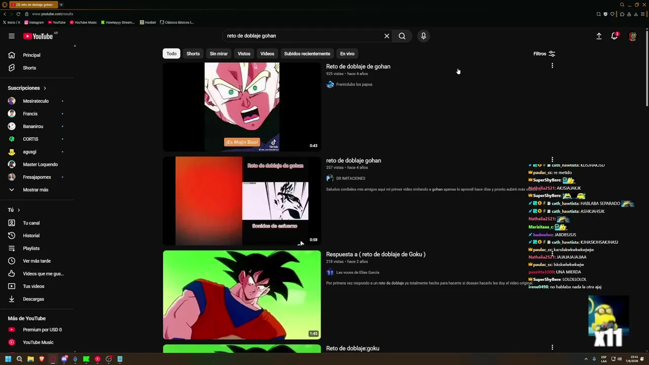Screen dimensions: 649x365
Task: Select the Todo filter chip
Action: (x=172, y=54)
